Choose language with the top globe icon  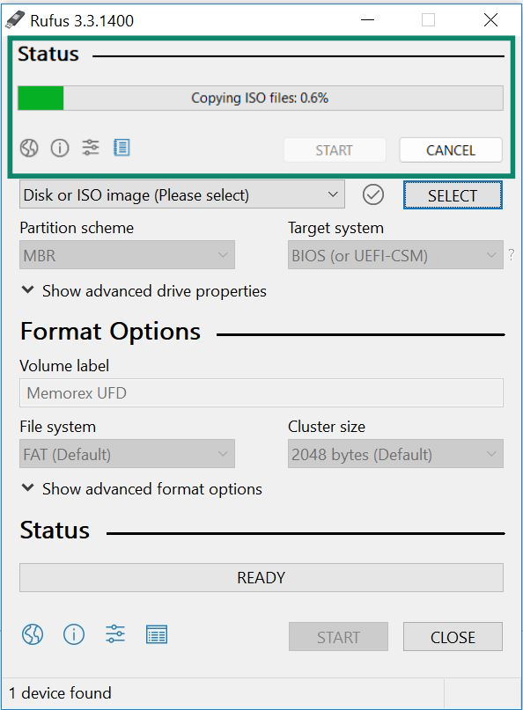(x=28, y=148)
